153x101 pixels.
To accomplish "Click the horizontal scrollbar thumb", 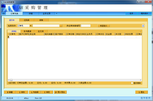I will click(11, 80).
